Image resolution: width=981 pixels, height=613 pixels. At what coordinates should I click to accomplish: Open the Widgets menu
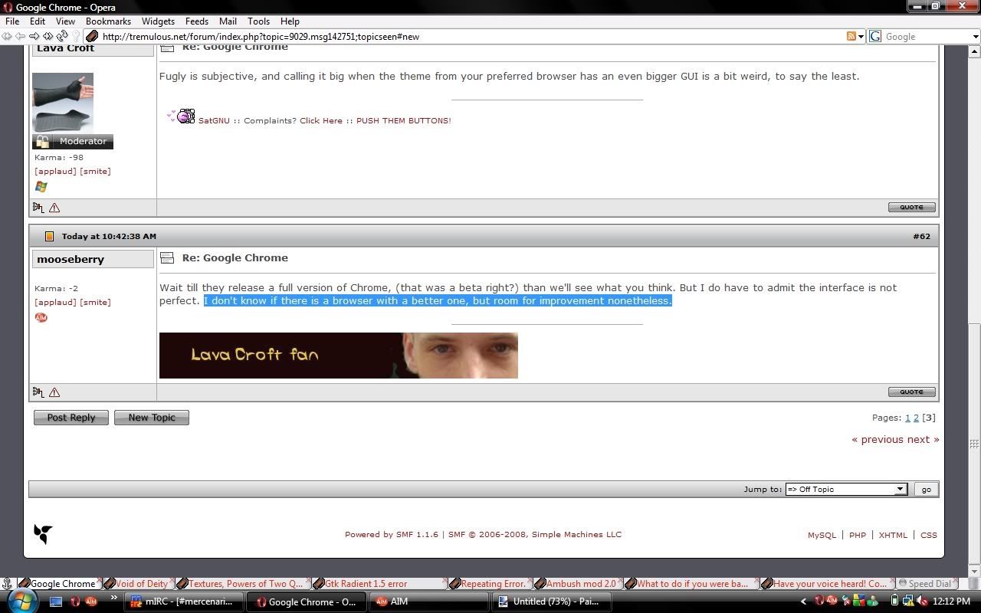coord(158,21)
